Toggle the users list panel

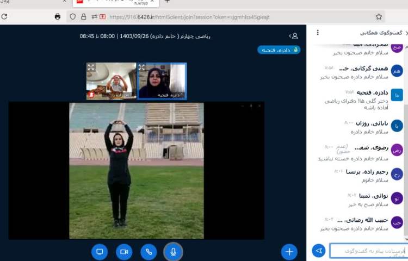[x=294, y=36]
